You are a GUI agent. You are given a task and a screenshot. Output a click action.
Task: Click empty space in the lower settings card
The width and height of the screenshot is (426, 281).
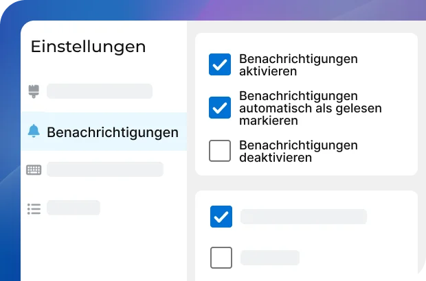(371, 250)
